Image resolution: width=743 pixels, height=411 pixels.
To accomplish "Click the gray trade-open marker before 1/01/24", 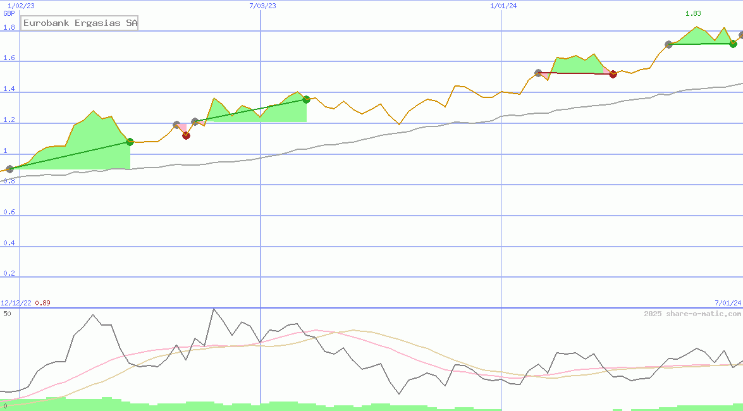I will (538, 72).
